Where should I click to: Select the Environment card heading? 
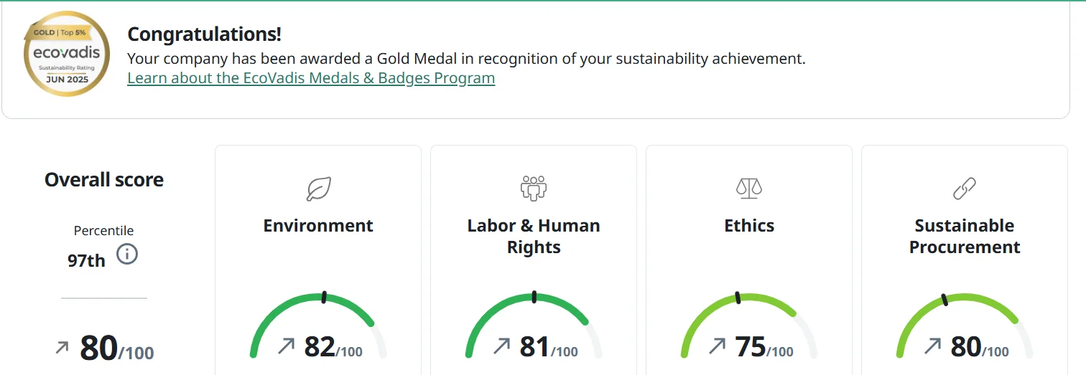[x=318, y=226]
